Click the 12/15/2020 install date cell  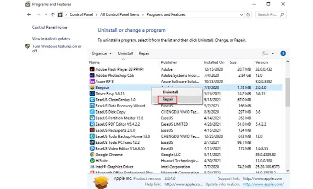click(x=213, y=69)
